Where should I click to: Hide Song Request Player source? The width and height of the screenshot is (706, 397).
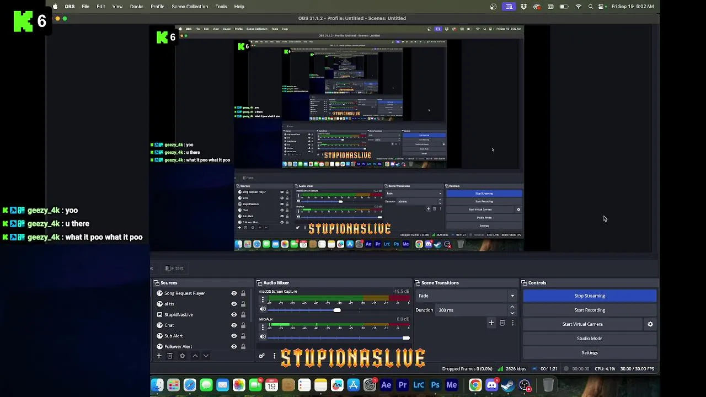(234, 293)
